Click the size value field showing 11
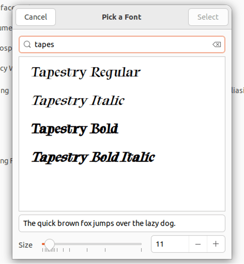244x264 pixels. click(170, 244)
